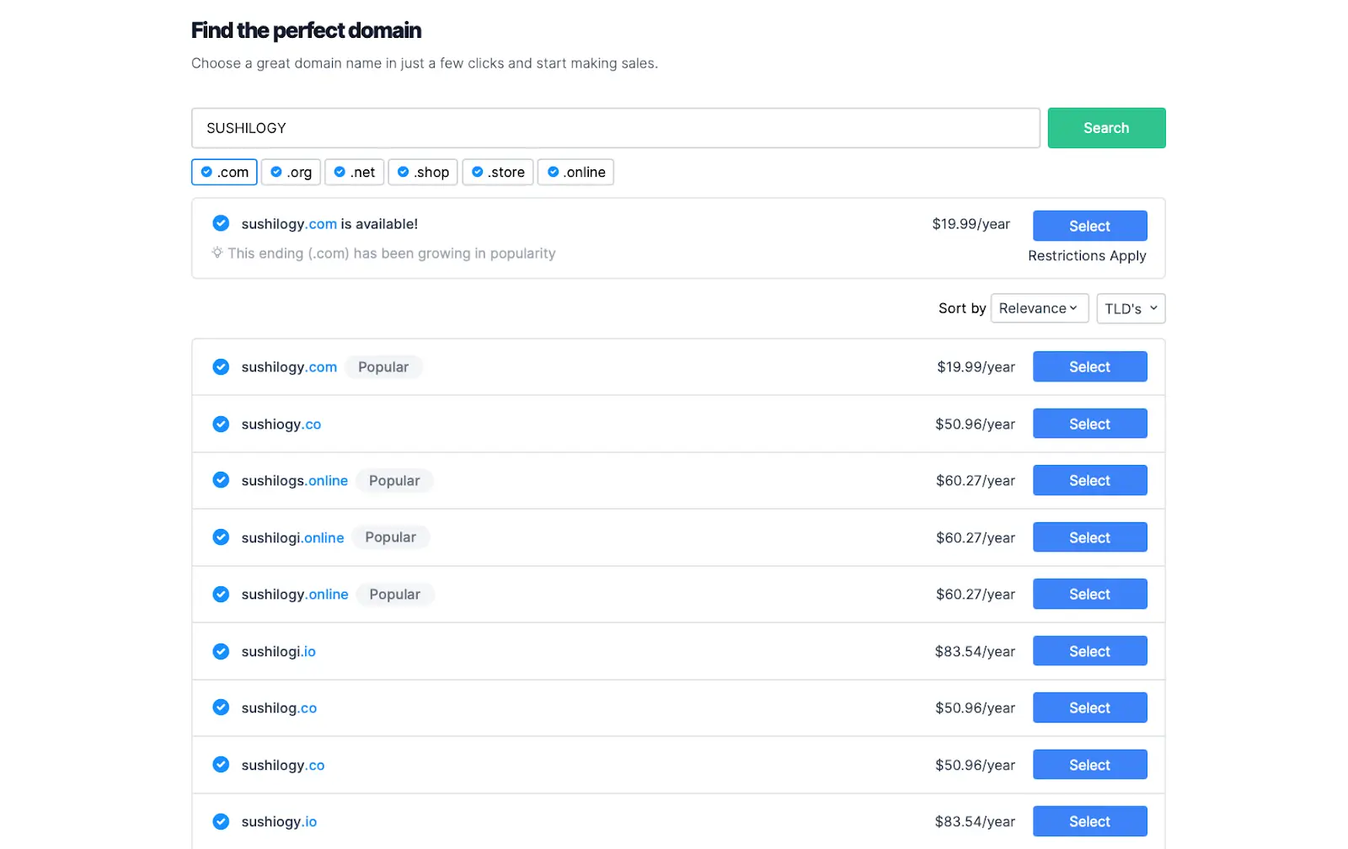The height and width of the screenshot is (849, 1348).
Task: Click check icon beside 'sushilogy.com is available'
Action: [221, 223]
